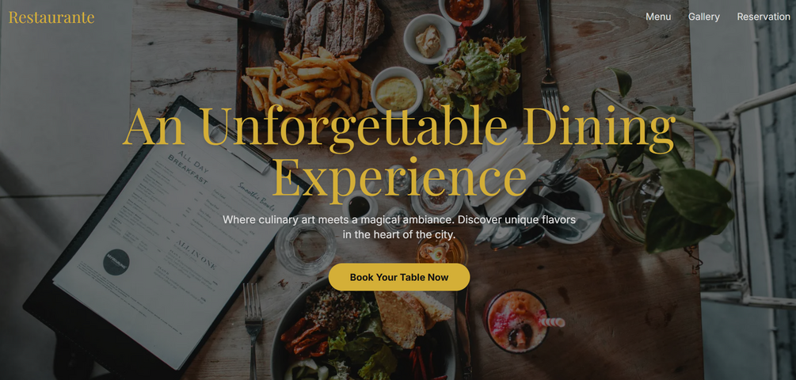Viewport: 796px width, 380px height.
Task: Click the "An Unforgettable Dining" headline text
Action: click(399, 126)
